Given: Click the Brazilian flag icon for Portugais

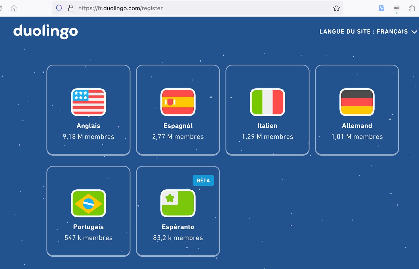Looking at the screenshot, I should pos(88,203).
